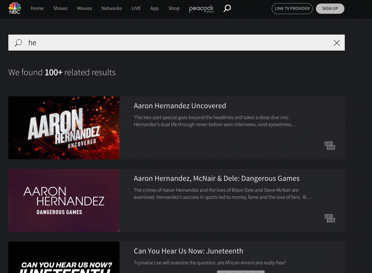Click into the search field containing "he"
The height and width of the screenshot is (273, 372).
[x=177, y=43]
